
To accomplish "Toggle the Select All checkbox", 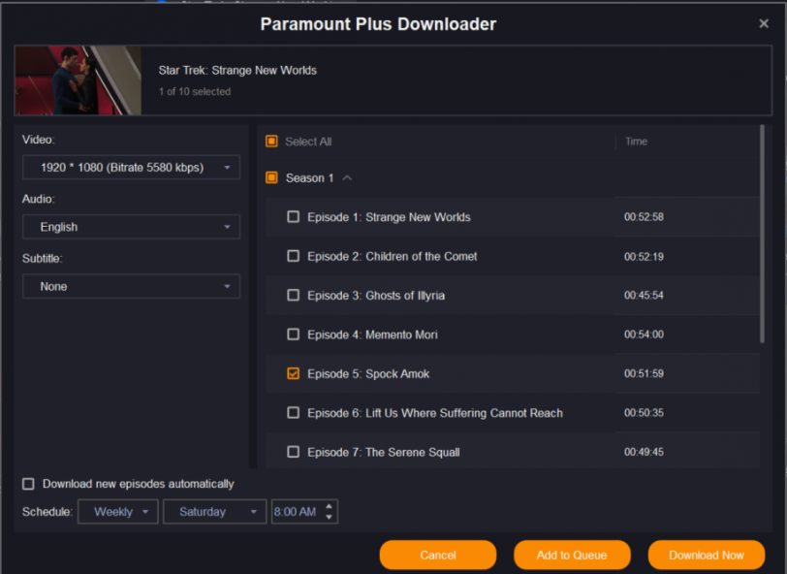I will [271, 142].
